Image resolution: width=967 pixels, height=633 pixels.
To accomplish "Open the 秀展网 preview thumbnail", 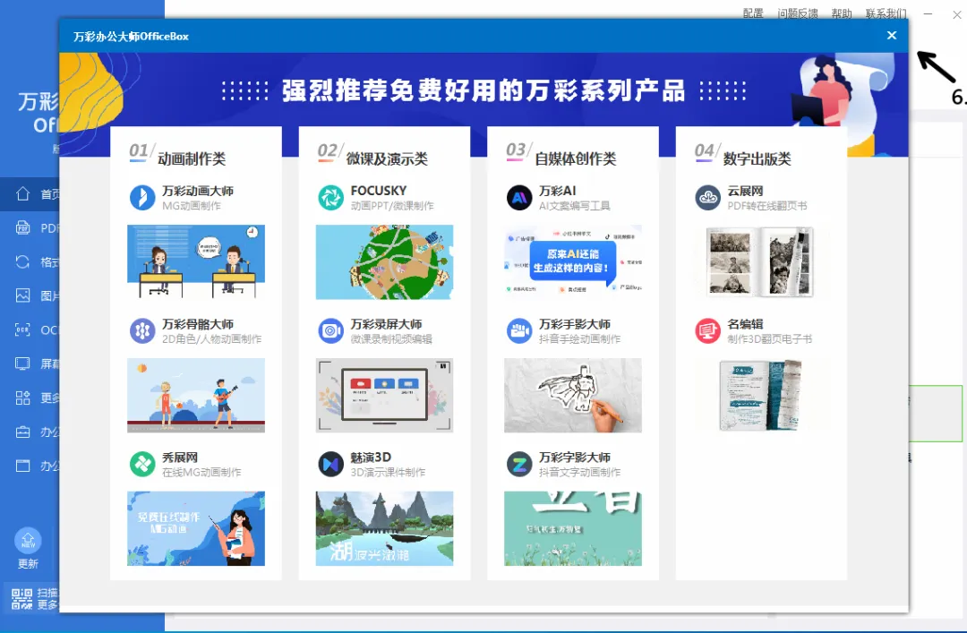I will [x=196, y=529].
